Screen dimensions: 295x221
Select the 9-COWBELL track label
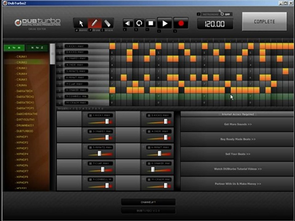click(76, 96)
